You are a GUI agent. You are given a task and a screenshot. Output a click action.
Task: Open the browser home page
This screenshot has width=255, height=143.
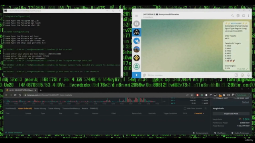tap(20, 95)
